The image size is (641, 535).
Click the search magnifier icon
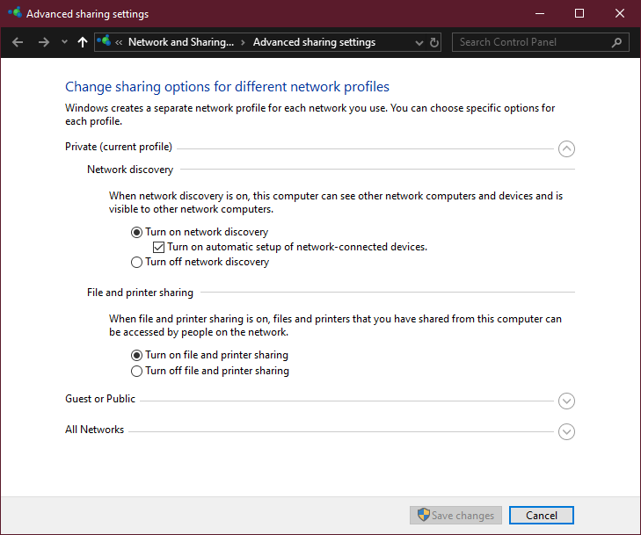pos(617,42)
